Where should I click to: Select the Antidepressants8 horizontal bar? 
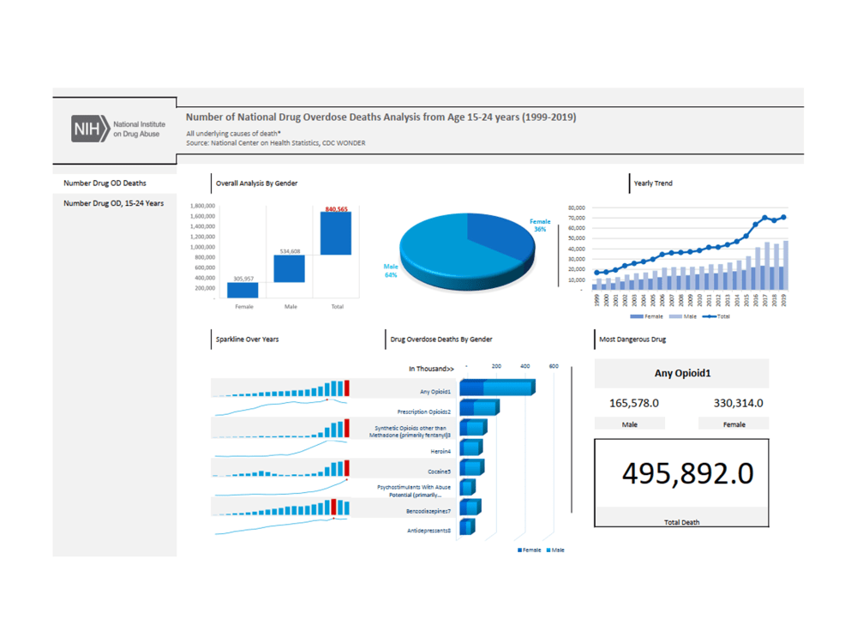click(x=467, y=526)
